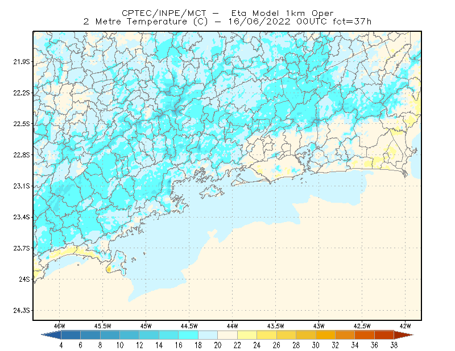Click the 20–22 °C cream legend swatch
This screenshot has height=351, width=455.
227,335
